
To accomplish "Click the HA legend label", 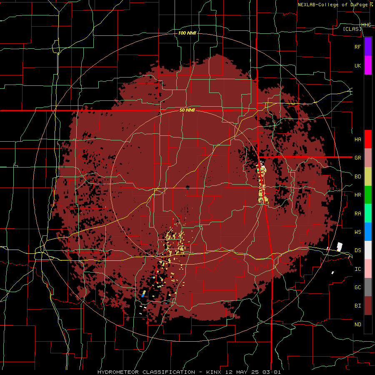I will pyautogui.click(x=357, y=140).
